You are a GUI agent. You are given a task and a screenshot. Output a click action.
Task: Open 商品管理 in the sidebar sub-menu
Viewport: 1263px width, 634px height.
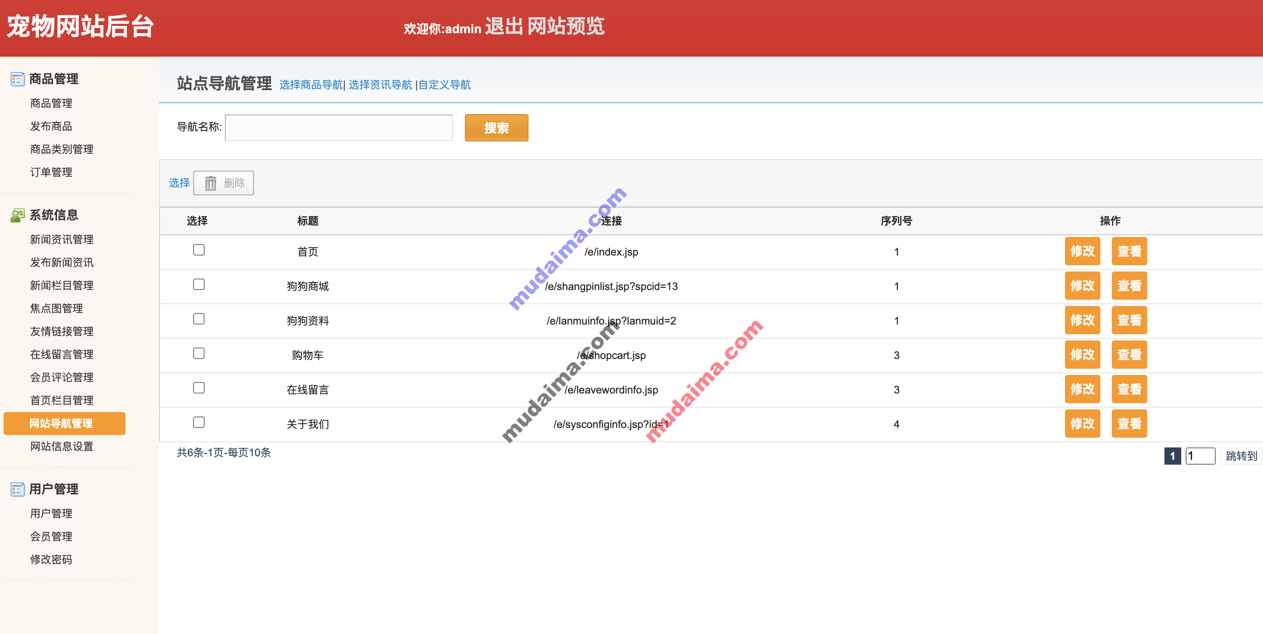[51, 103]
